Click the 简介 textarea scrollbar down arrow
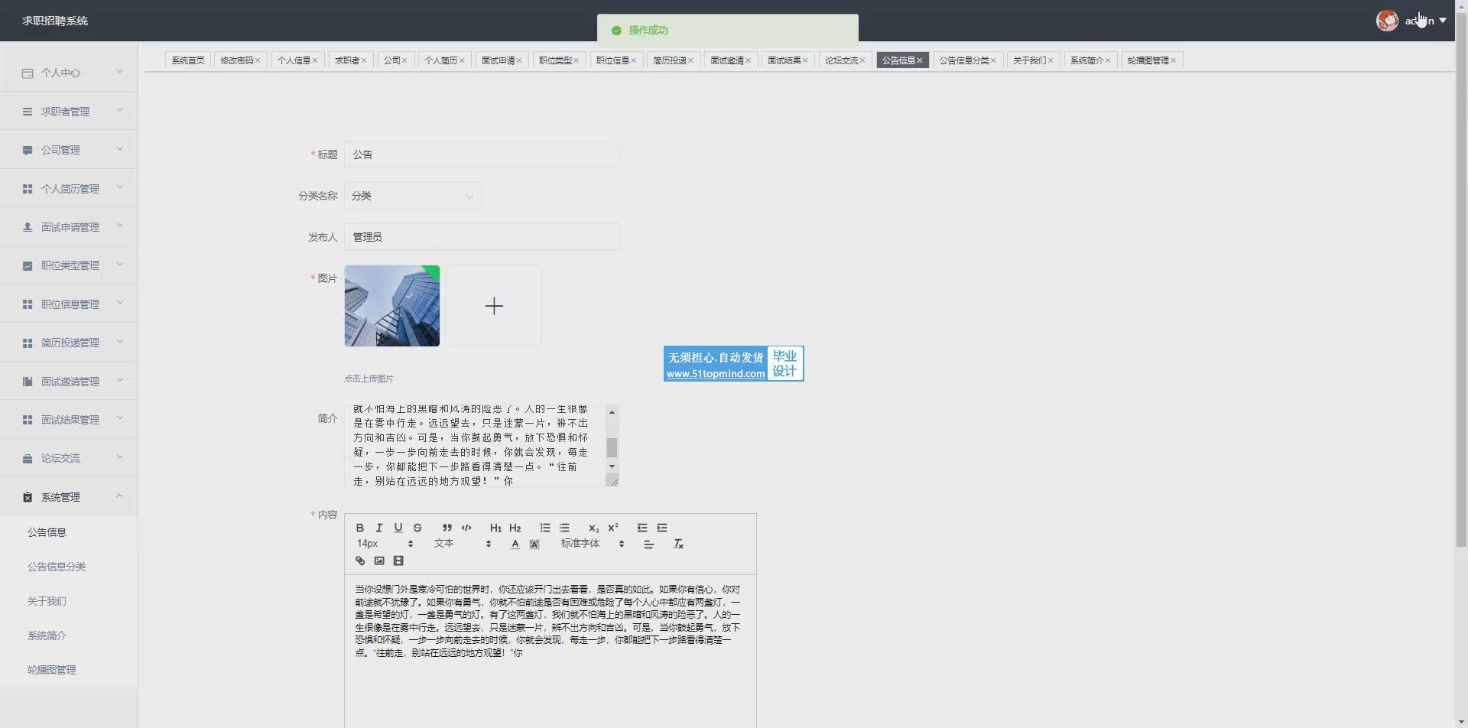Viewport: 1468px width, 728px height. coord(612,466)
